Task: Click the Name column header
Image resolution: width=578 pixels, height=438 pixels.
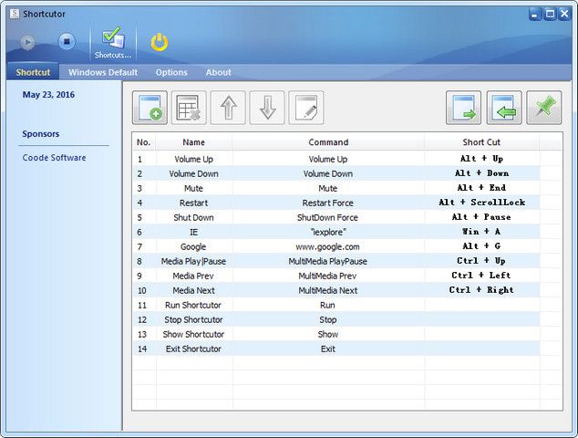Action: (x=193, y=142)
